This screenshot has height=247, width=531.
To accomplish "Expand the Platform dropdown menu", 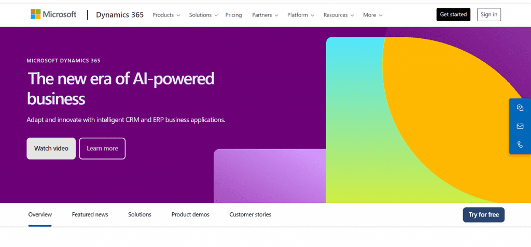I will coord(301,15).
